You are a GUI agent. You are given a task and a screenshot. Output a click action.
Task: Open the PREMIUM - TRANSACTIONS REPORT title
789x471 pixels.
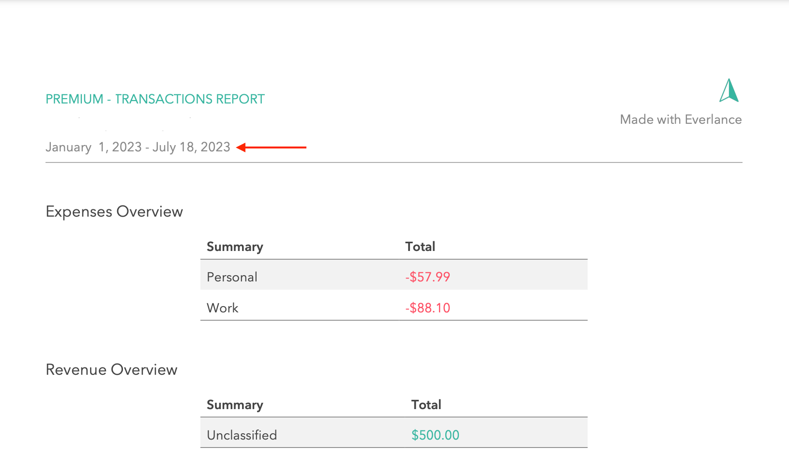click(155, 99)
